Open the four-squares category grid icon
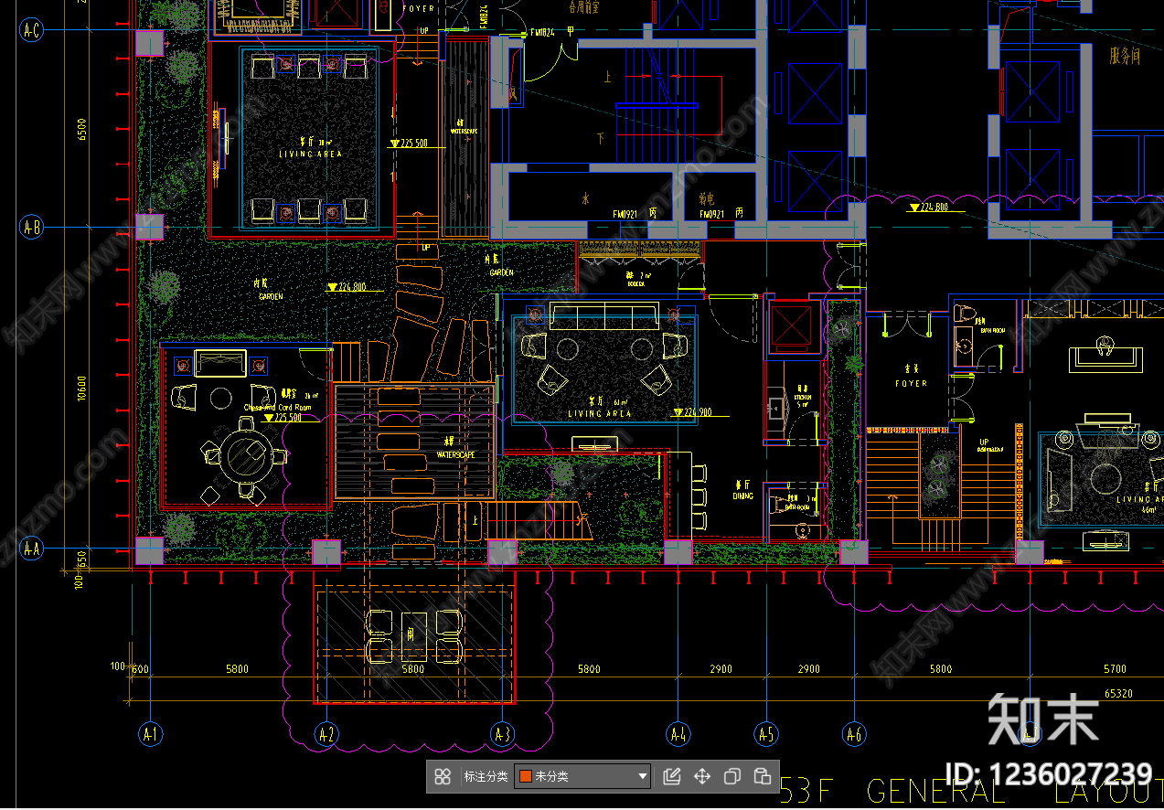This screenshot has width=1164, height=810. click(443, 777)
